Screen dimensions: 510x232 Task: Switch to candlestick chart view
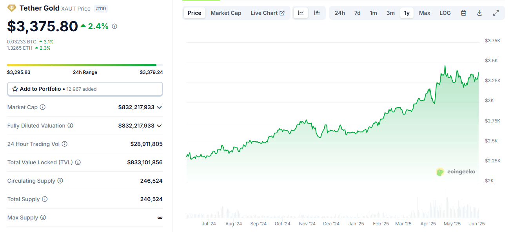point(317,13)
